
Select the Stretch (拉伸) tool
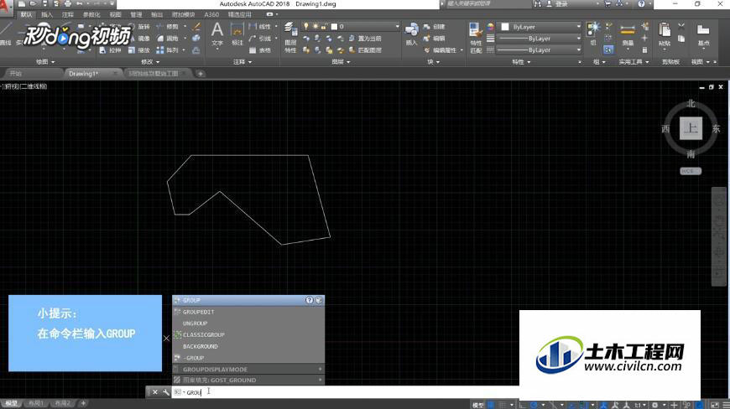tap(110, 50)
